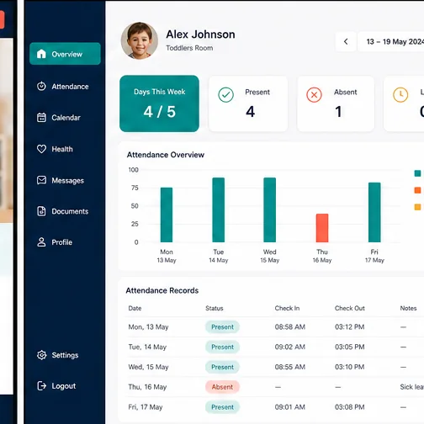Click the yellow legend swatch
Screen dimensions: 424x424
[417, 207]
